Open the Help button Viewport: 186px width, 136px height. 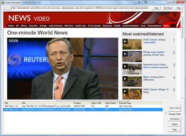[178, 8]
